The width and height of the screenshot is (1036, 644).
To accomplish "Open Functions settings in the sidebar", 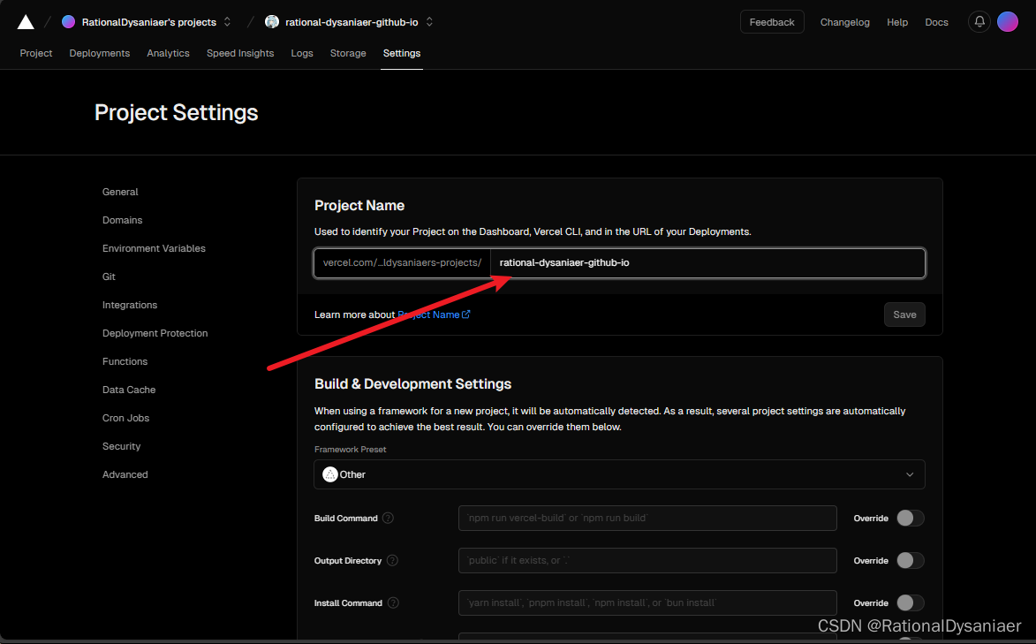I will 125,361.
